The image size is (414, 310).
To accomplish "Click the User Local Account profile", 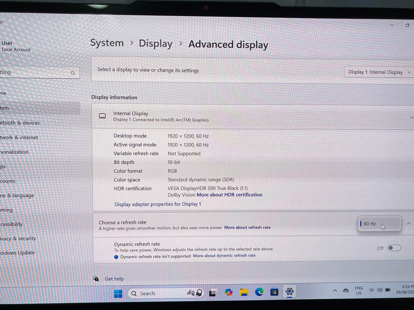I will [x=16, y=46].
